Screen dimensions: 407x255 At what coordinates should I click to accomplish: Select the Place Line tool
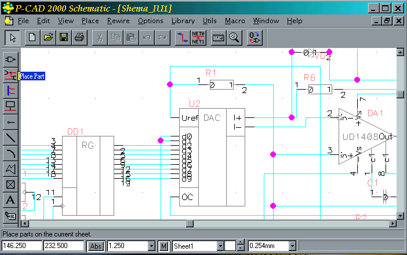10,138
